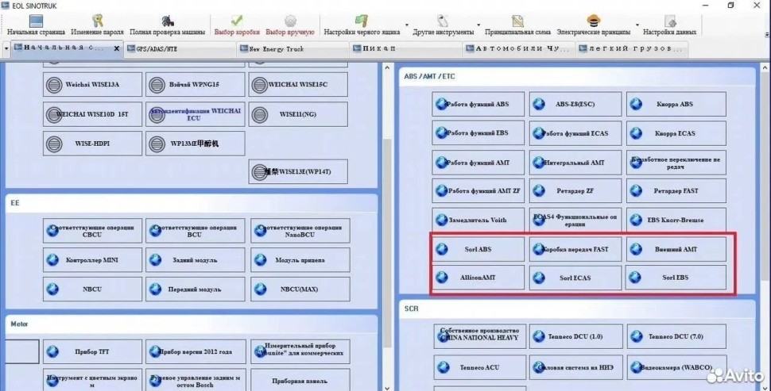Open Принципиальная схема toolbar tool
This screenshot has height=391, width=771.
tap(517, 25)
